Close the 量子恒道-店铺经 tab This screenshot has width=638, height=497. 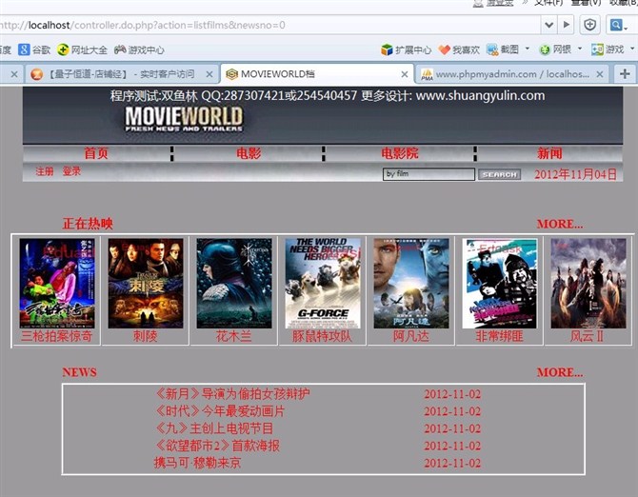[209, 74]
